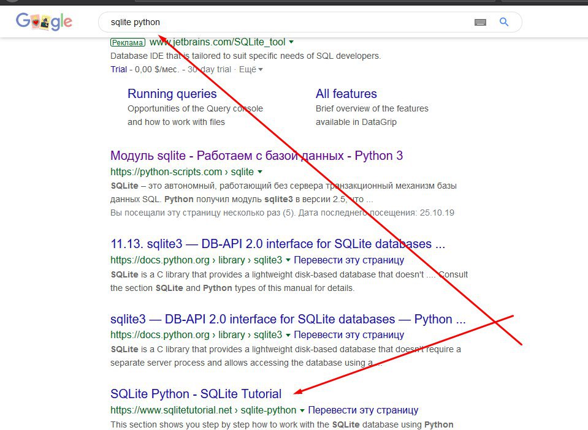
Task: Open dropdown arrow beside the 11.13. sqlite3 result URL
Action: pyautogui.click(x=288, y=260)
